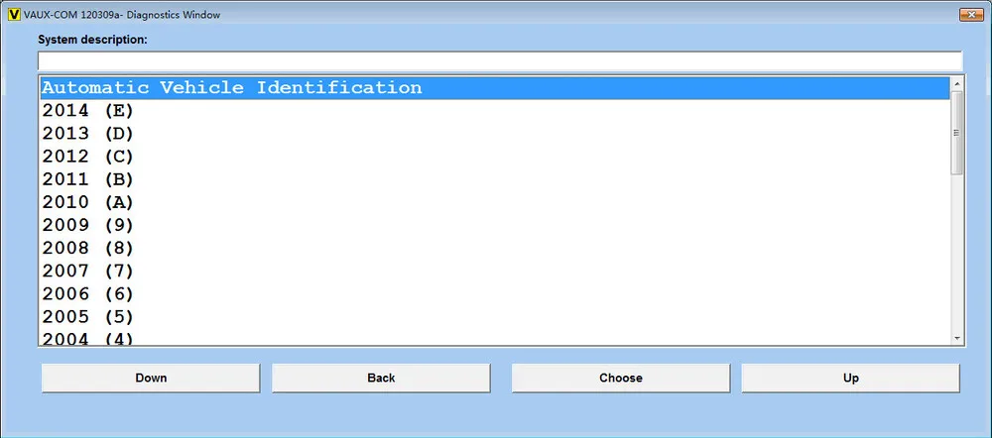
Task: Select the 2007 (7) list item
Action: coord(495,272)
